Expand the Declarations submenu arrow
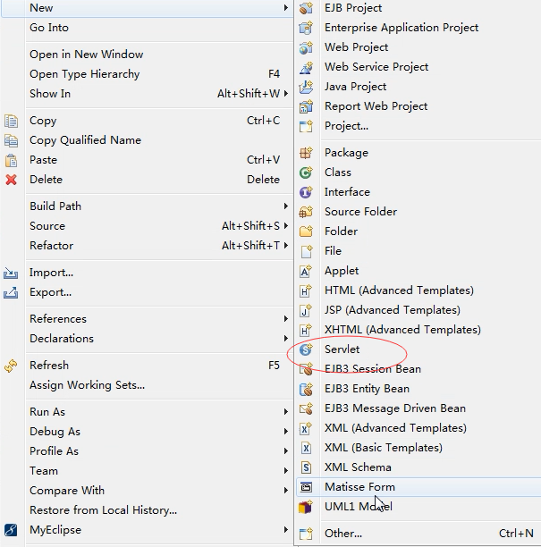Image resolution: width=541 pixels, height=547 pixels. [x=286, y=339]
